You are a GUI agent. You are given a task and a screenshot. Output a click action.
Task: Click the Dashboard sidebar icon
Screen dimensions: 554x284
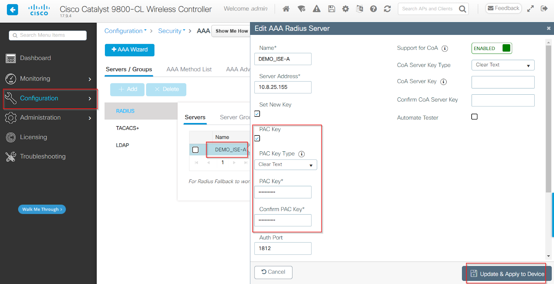click(11, 58)
